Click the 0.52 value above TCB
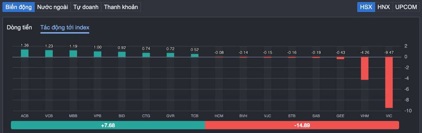The image size is (422, 133). tap(194, 50)
